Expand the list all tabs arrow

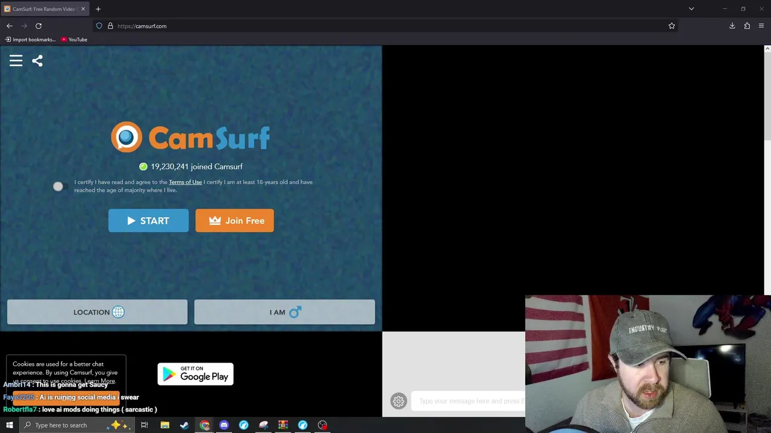[691, 9]
